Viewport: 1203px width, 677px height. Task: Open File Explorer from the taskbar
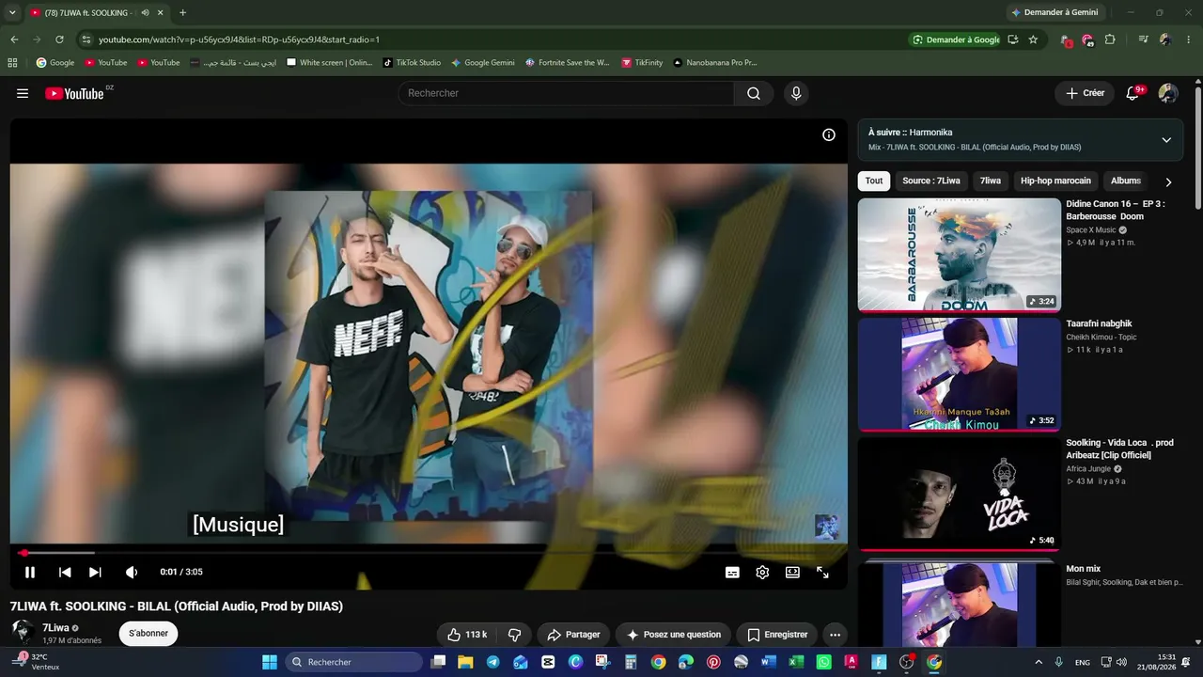click(x=465, y=662)
